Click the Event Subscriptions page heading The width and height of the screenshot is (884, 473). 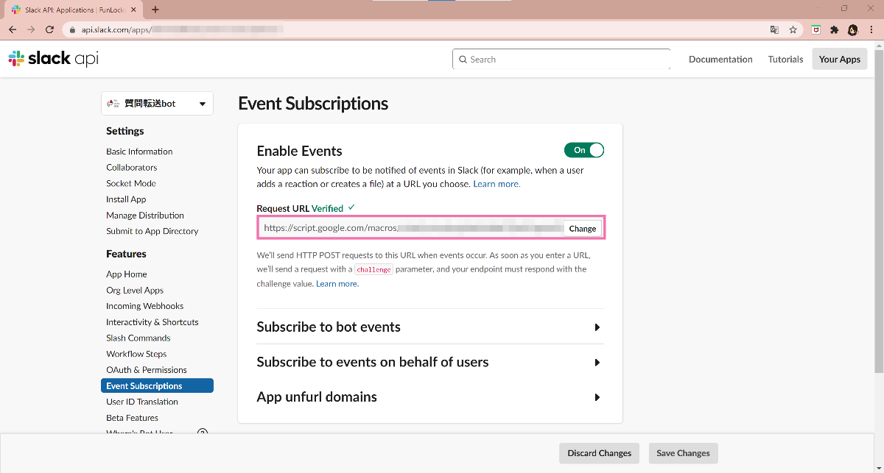tap(313, 104)
